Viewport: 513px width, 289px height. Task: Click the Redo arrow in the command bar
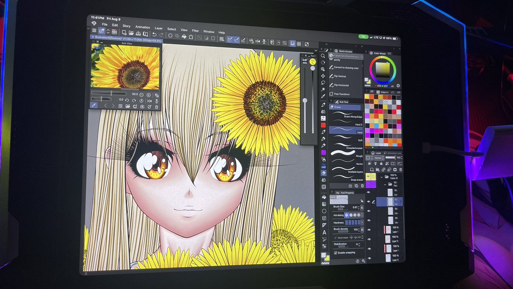pos(161,35)
